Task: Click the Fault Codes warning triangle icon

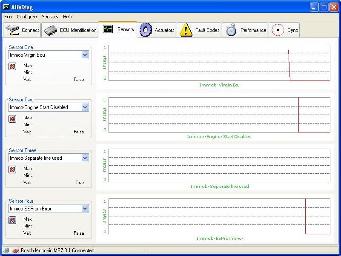Action: click(x=186, y=30)
